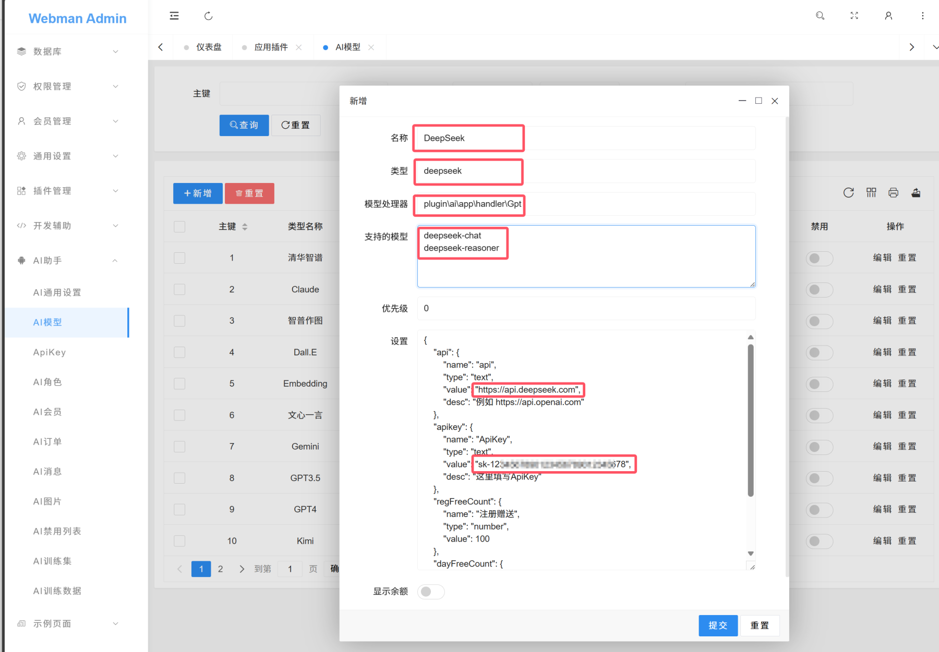Toggle the 显示余额 switch
The width and height of the screenshot is (939, 652).
(431, 592)
